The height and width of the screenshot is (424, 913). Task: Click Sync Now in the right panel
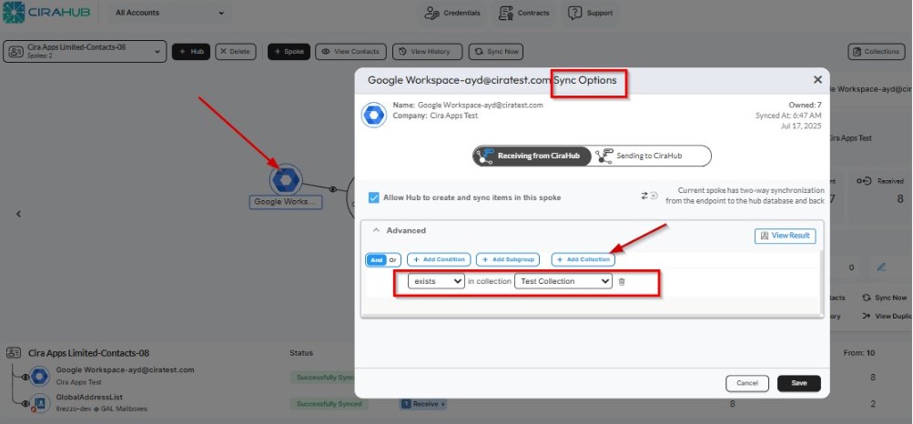[x=885, y=298]
